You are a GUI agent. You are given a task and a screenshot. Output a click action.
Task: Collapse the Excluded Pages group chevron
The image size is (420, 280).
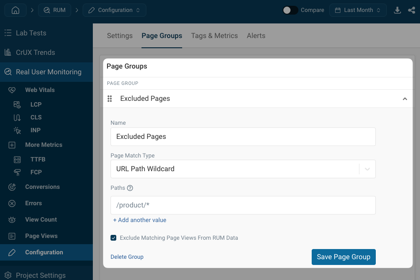(405, 99)
